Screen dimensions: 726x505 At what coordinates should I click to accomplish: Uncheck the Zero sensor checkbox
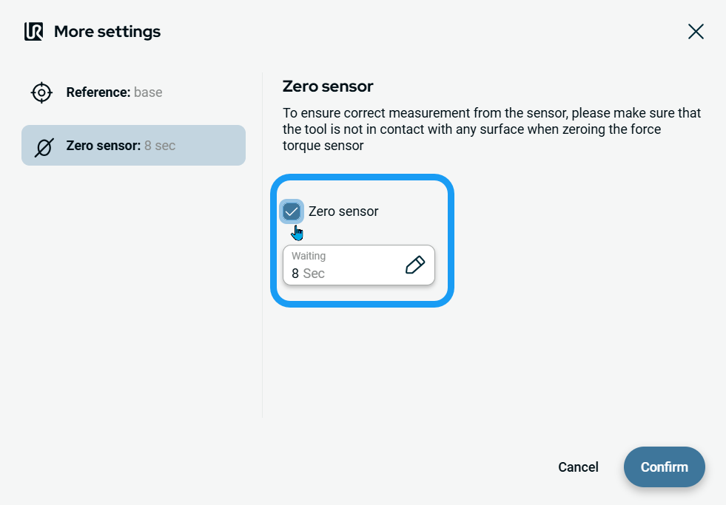point(292,211)
